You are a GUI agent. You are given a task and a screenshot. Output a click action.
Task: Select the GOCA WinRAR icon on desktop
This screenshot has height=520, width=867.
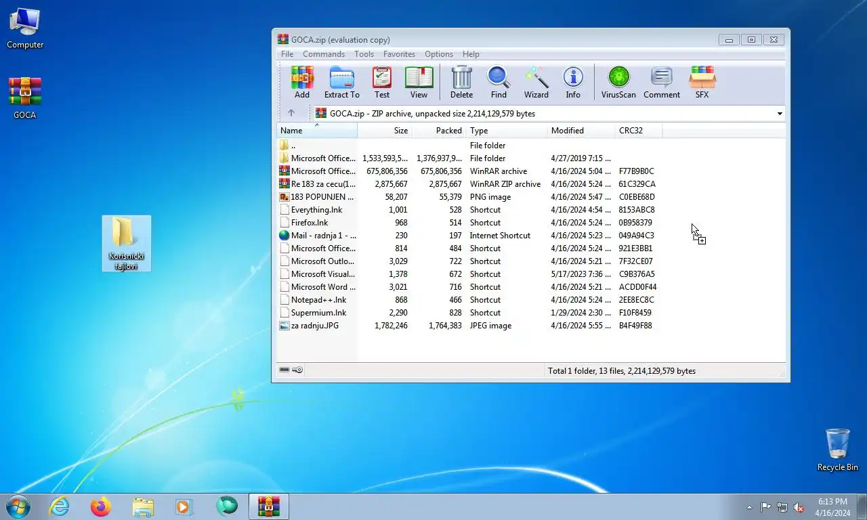click(25, 99)
